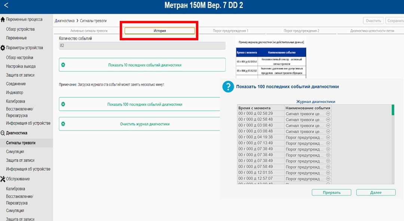Open Симуляция under Диагностика
This screenshot has width=404, height=221.
point(15,151)
